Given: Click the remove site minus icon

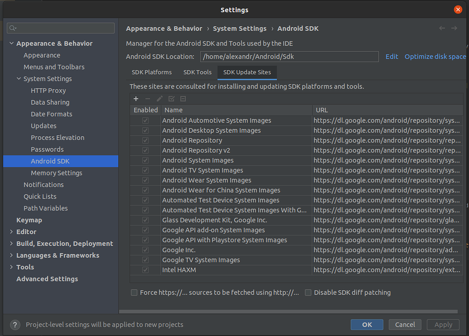Looking at the screenshot, I should (147, 99).
